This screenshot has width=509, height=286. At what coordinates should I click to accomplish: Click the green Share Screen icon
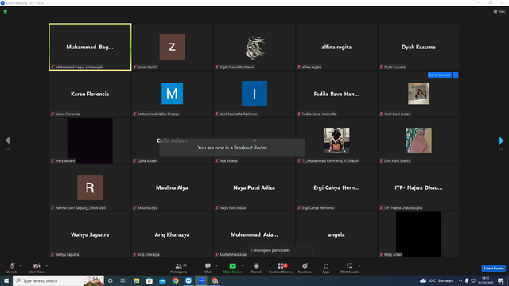232,265
